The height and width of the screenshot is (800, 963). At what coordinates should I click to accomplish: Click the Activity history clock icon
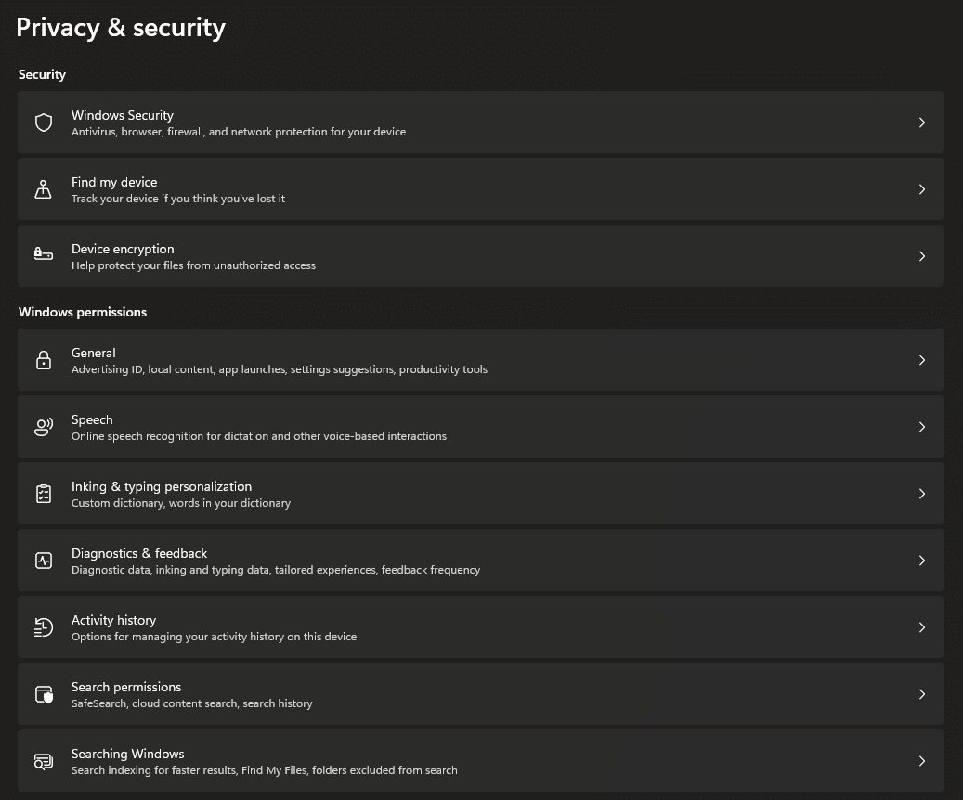coord(44,627)
